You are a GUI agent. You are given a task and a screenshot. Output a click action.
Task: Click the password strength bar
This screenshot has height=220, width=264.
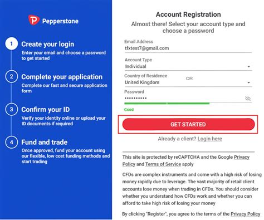[188, 103]
